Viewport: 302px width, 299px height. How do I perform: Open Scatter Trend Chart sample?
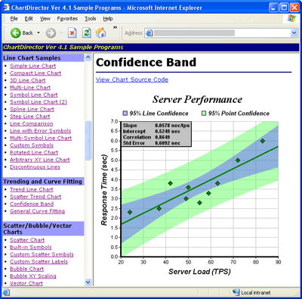(x=35, y=197)
